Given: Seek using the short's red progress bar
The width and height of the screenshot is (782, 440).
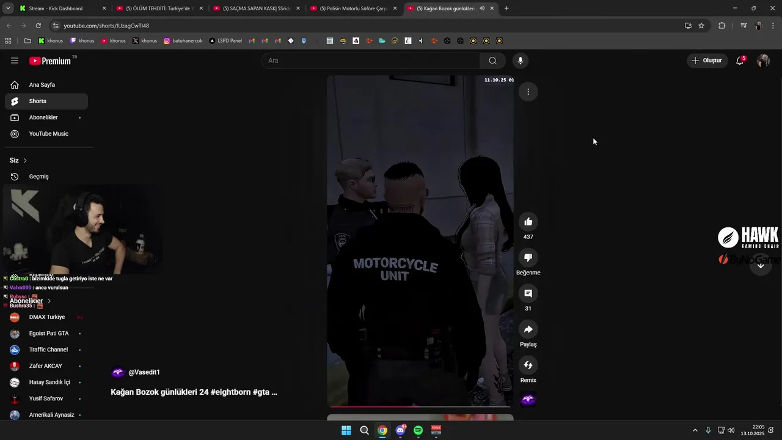Looking at the screenshot, I should (420, 406).
